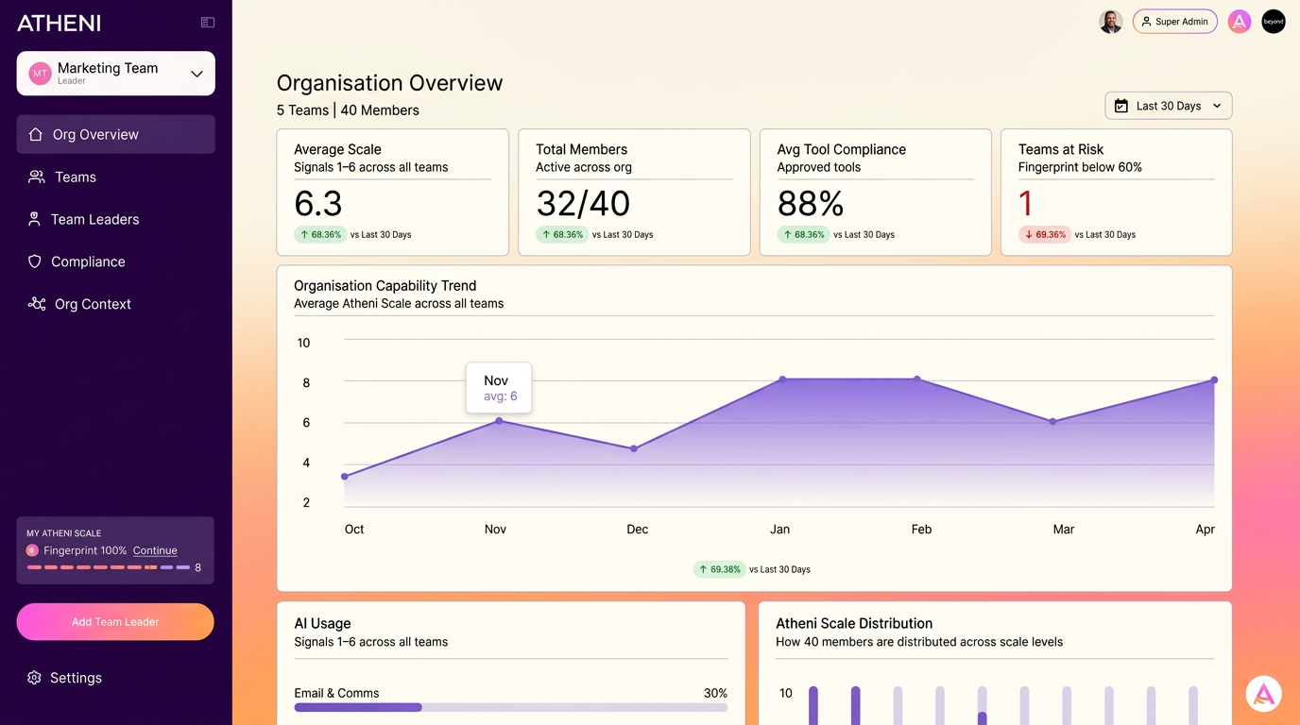Click the '5 Teams | 40 Members' subtitle
Screen dimensions: 1300x725
pyautogui.click(x=348, y=110)
